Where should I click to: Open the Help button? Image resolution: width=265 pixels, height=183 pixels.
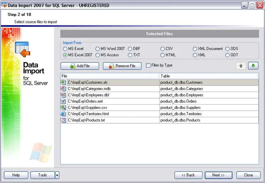coord(16,175)
